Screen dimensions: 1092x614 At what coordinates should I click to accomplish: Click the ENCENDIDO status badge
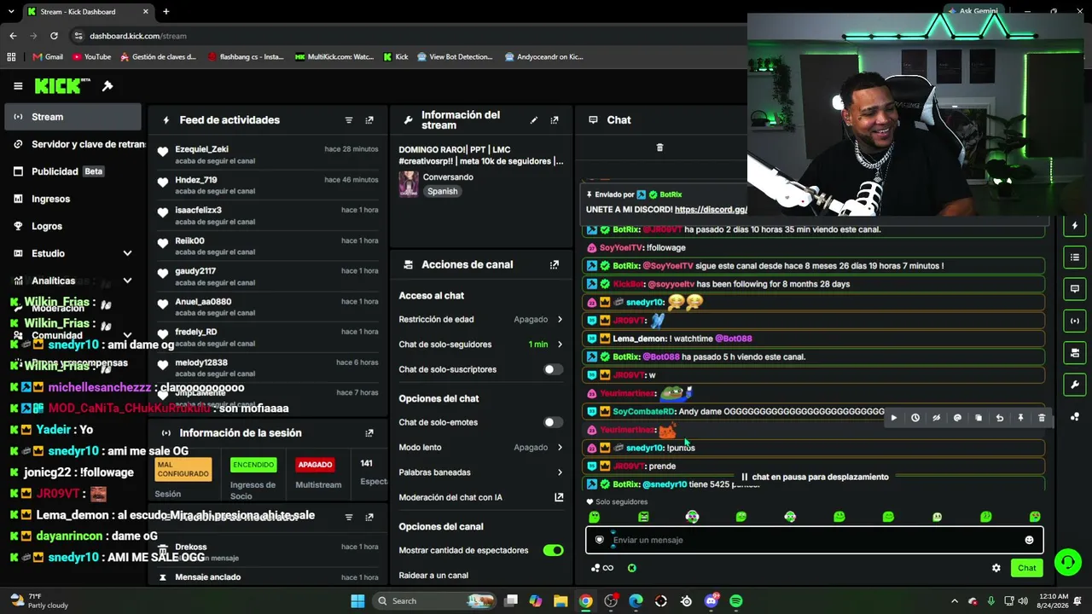point(253,465)
